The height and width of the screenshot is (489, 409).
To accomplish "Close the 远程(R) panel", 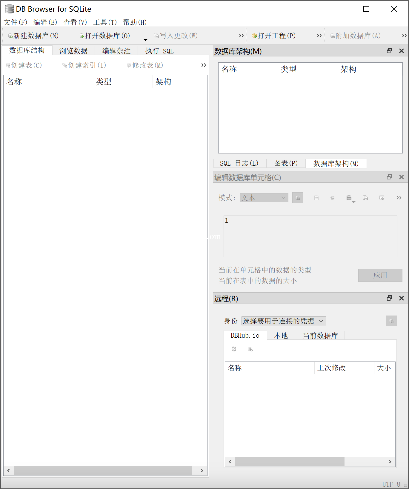I will [402, 298].
